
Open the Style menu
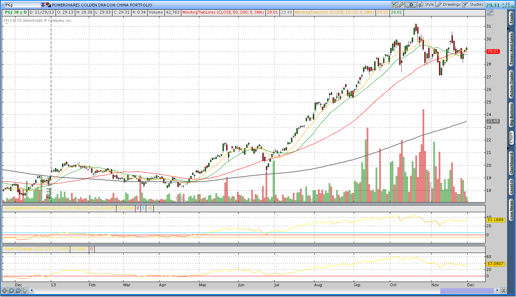click(x=426, y=5)
